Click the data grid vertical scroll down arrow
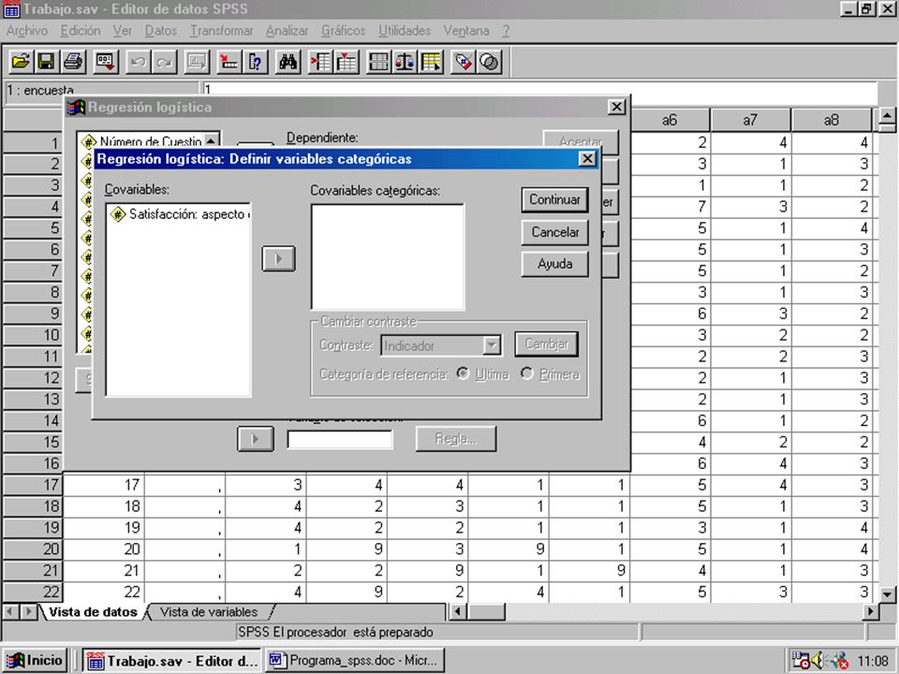 [x=887, y=593]
